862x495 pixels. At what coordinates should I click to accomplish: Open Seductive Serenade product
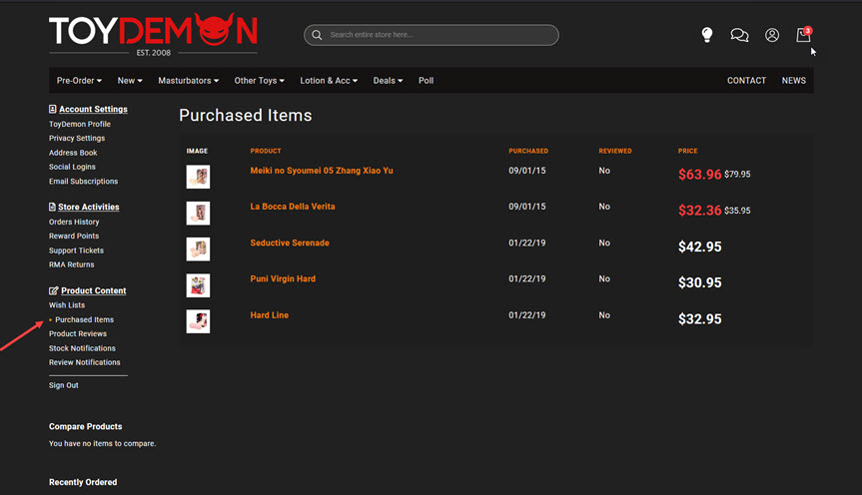[290, 243]
